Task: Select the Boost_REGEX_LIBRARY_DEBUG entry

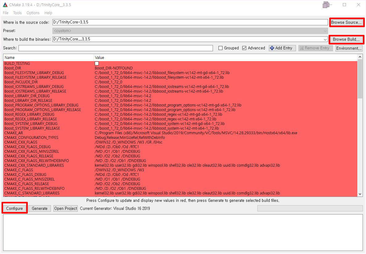Action: [29, 115]
